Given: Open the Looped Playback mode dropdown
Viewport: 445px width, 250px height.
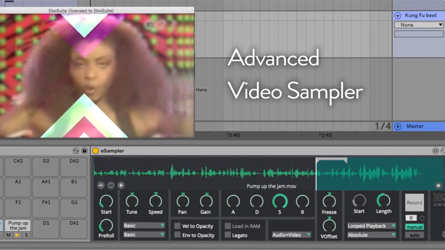Looking at the screenshot, I should [x=372, y=226].
